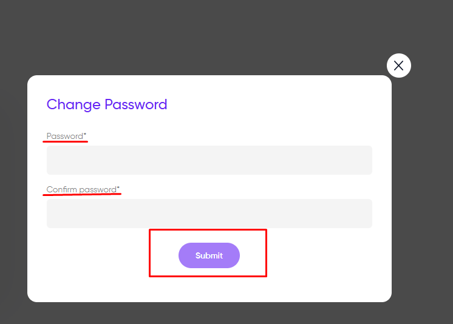453x324 pixels.
Task: Click the cross icon above the dialog corner
Action: (x=399, y=66)
